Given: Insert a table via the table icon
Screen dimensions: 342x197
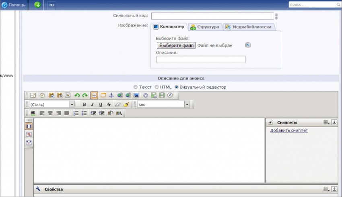Looking at the screenshot, I should [103, 95].
